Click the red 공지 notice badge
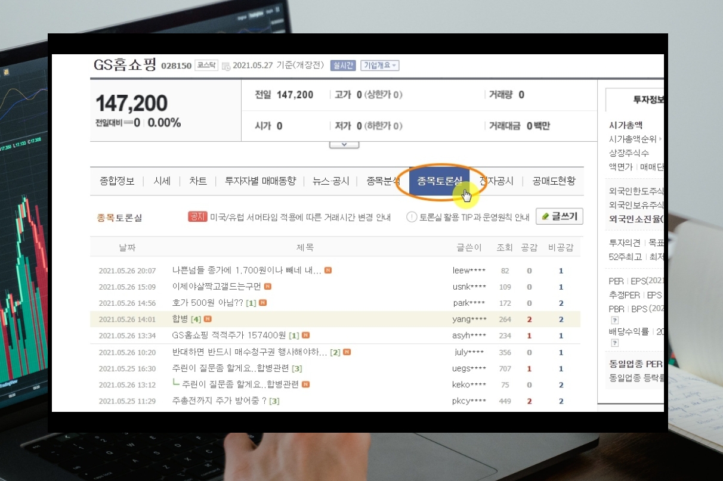The height and width of the screenshot is (481, 723). (x=197, y=217)
